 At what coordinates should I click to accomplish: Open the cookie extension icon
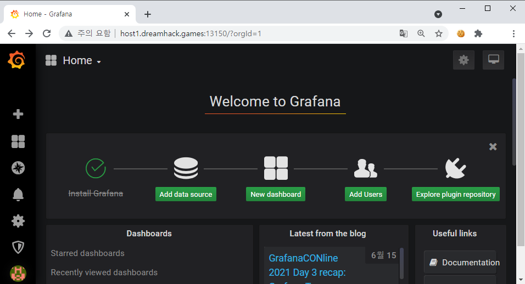click(461, 33)
